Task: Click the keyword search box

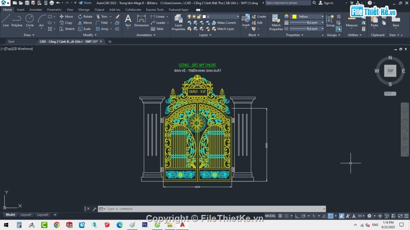Action: 288,3
